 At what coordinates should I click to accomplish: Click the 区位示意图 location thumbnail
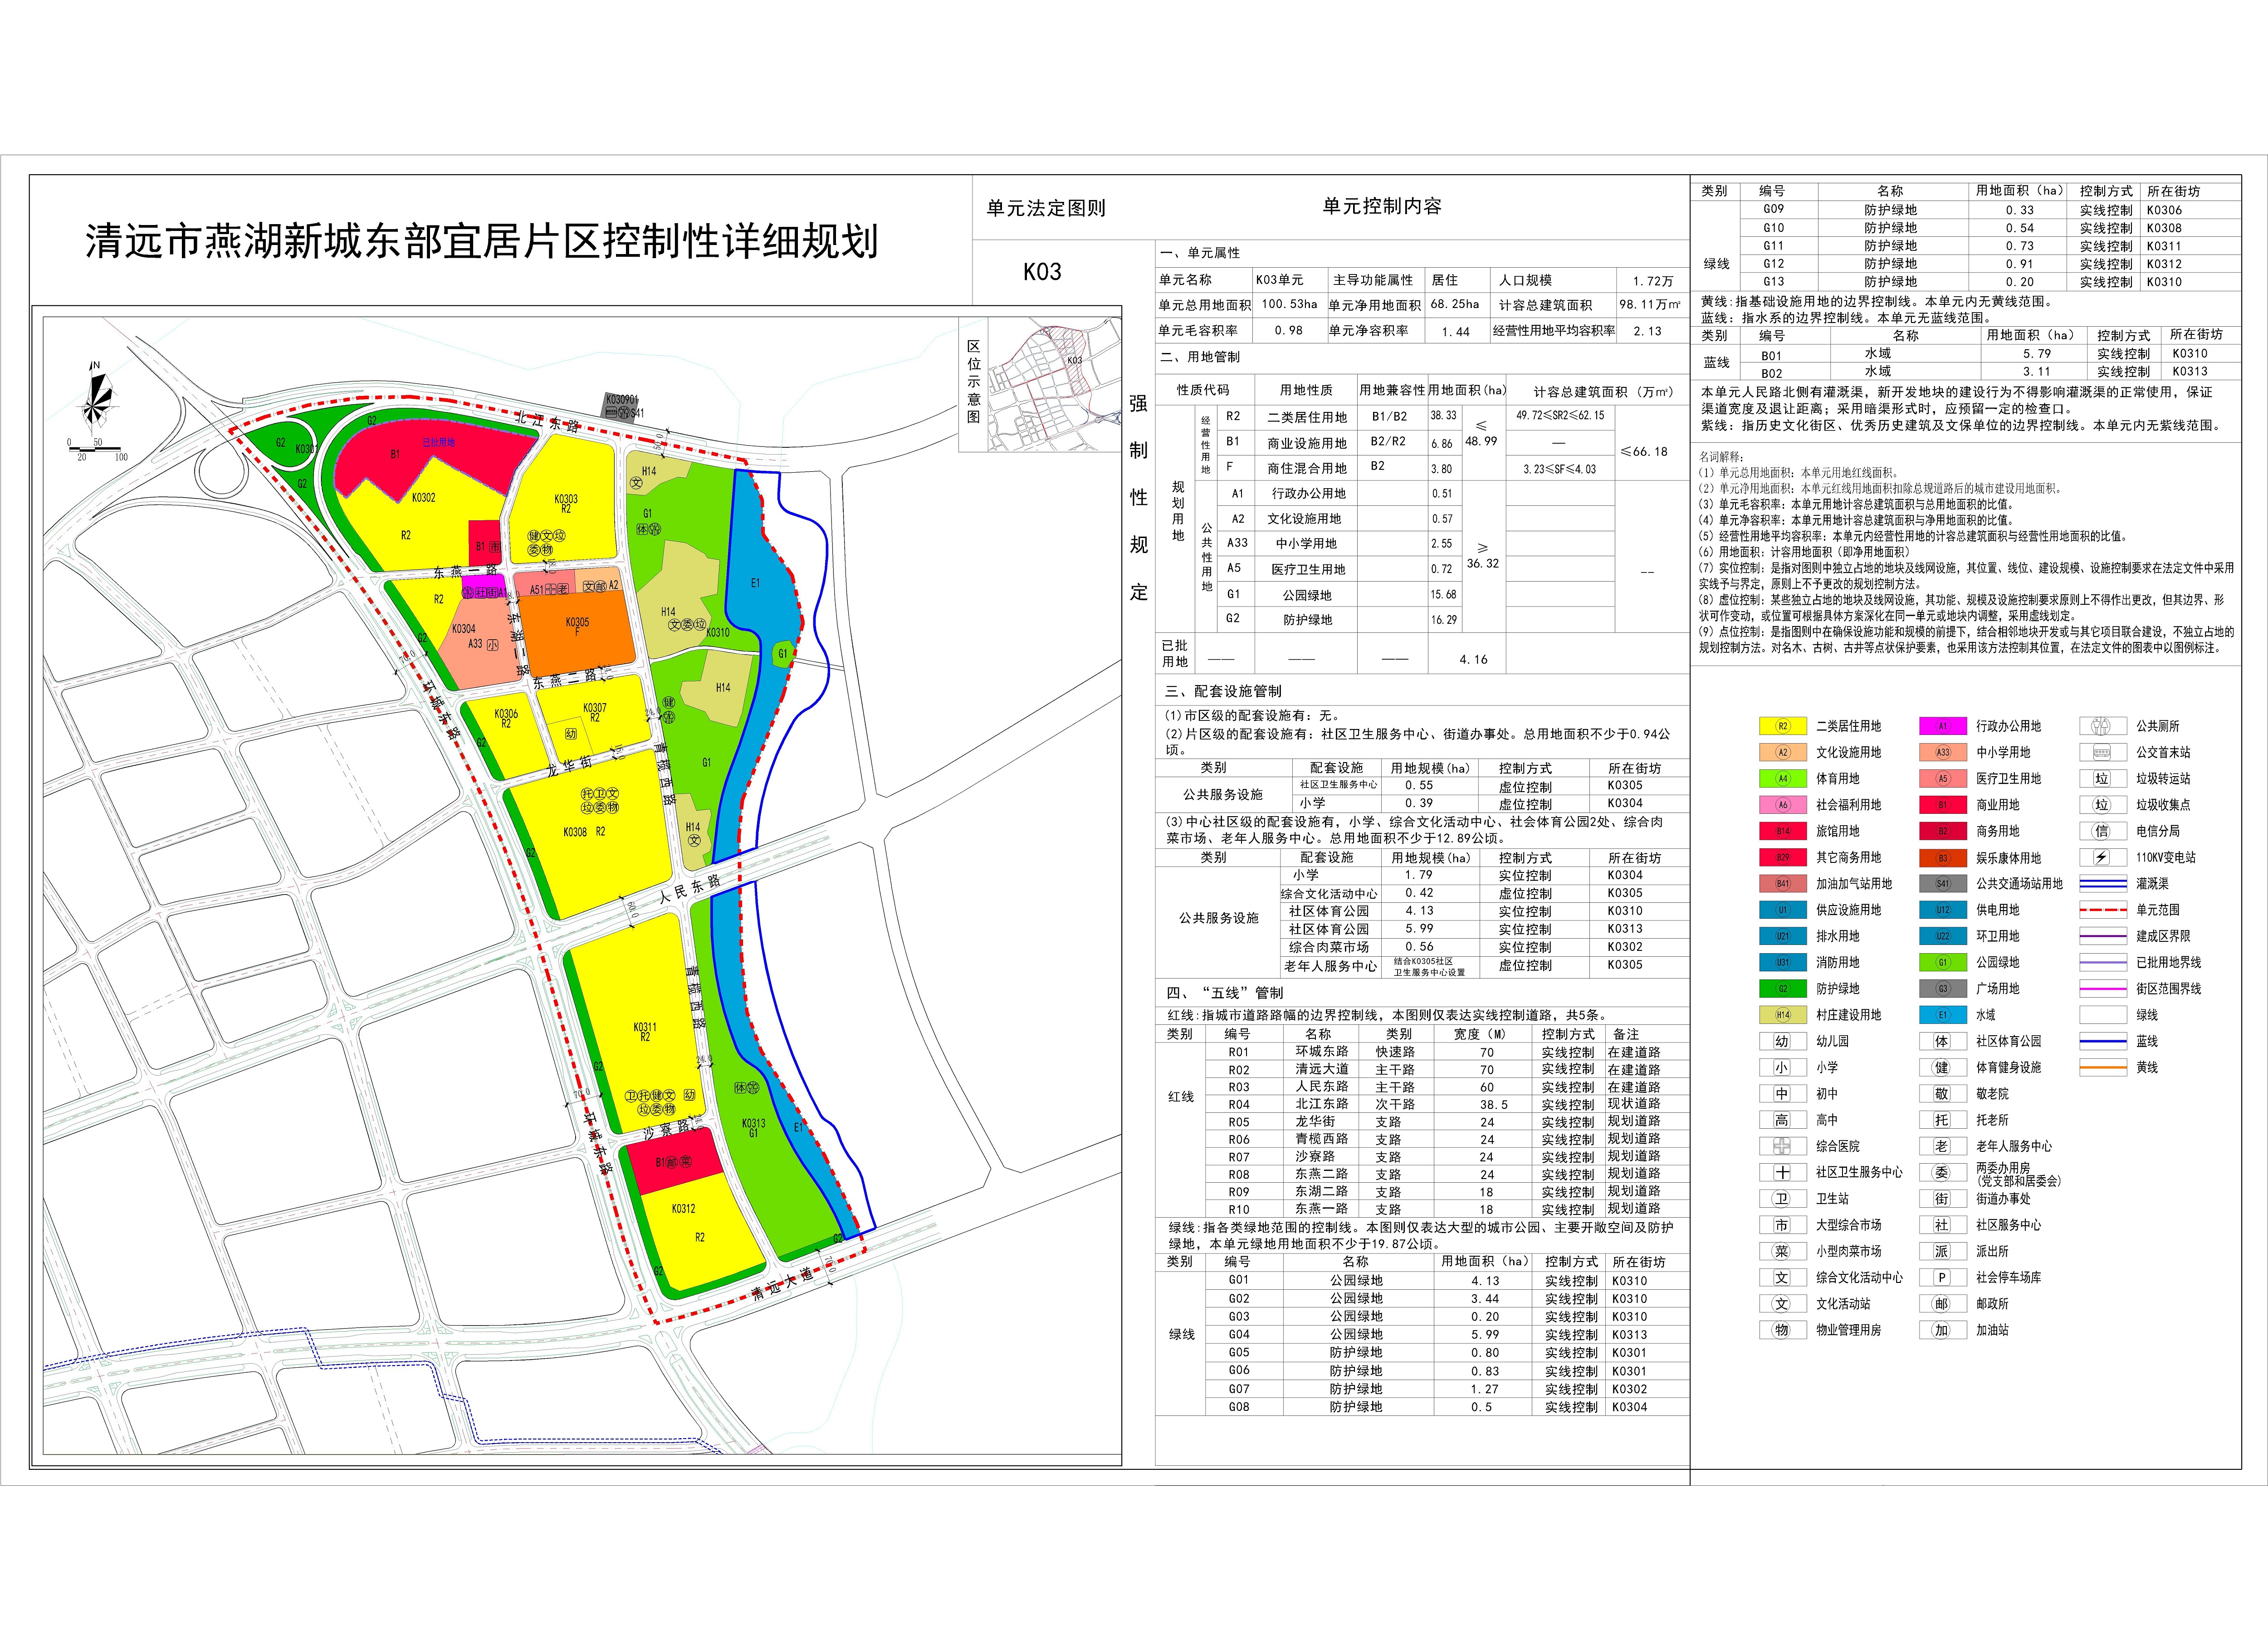point(1054,385)
